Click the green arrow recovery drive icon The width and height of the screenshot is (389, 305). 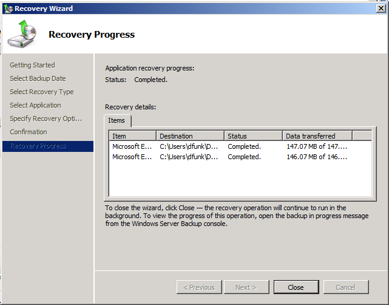click(x=21, y=34)
